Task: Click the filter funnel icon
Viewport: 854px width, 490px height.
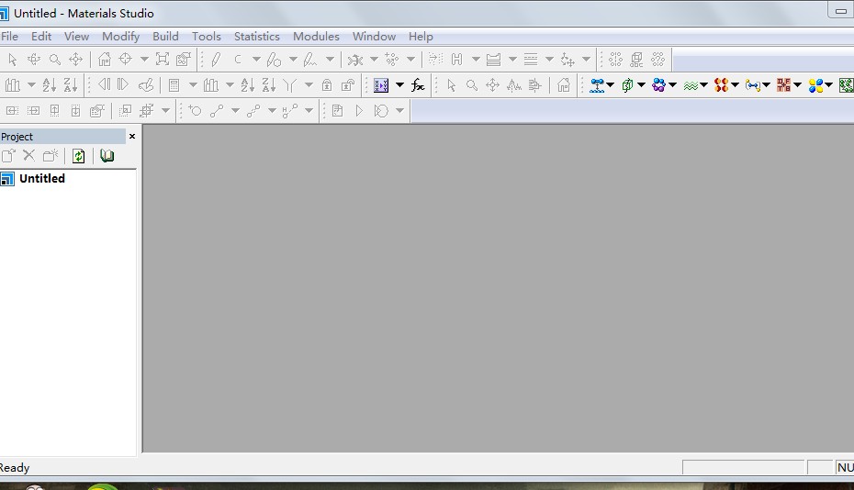Action: [290, 85]
